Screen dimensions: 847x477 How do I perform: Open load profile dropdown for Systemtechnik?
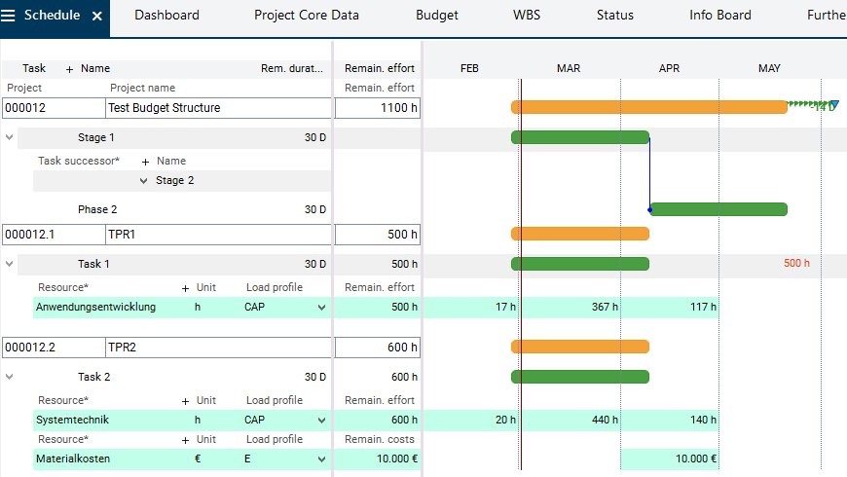coord(322,421)
